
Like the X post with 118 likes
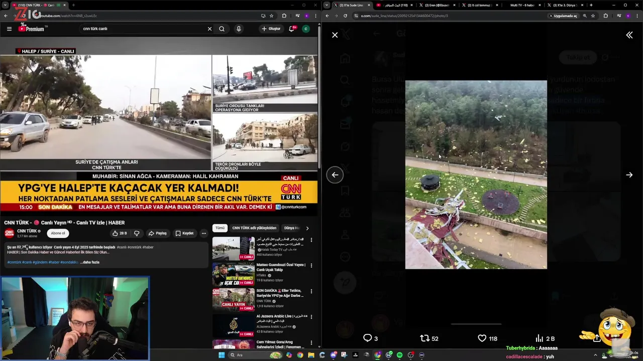(x=487, y=338)
